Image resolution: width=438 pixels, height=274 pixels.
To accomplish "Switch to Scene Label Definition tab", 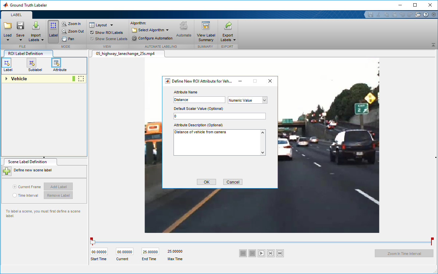I will point(27,162).
